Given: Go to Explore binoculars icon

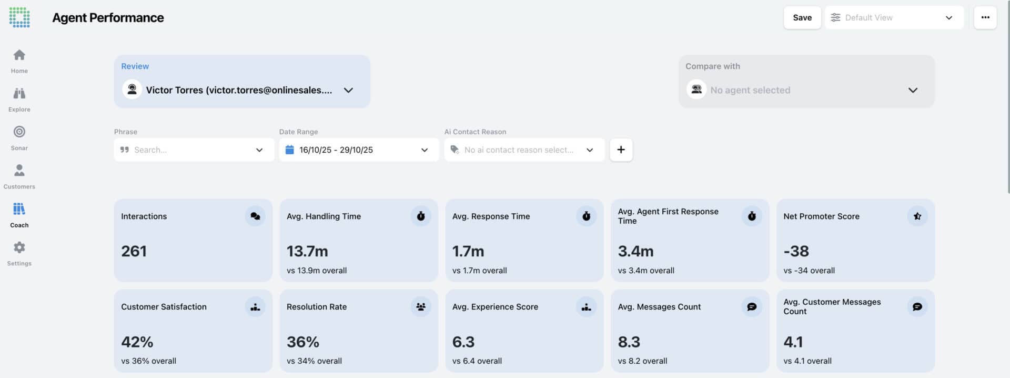Looking at the screenshot, I should click(19, 94).
